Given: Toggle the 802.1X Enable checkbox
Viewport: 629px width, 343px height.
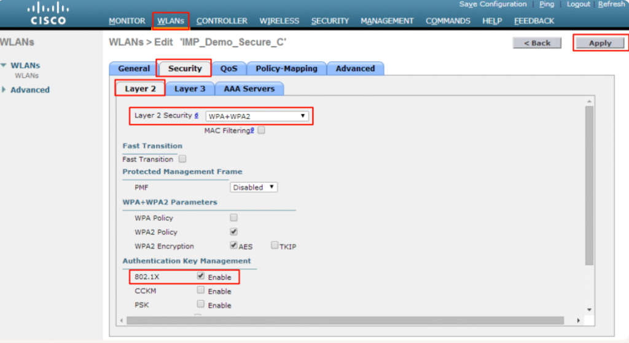Looking at the screenshot, I should click(201, 276).
